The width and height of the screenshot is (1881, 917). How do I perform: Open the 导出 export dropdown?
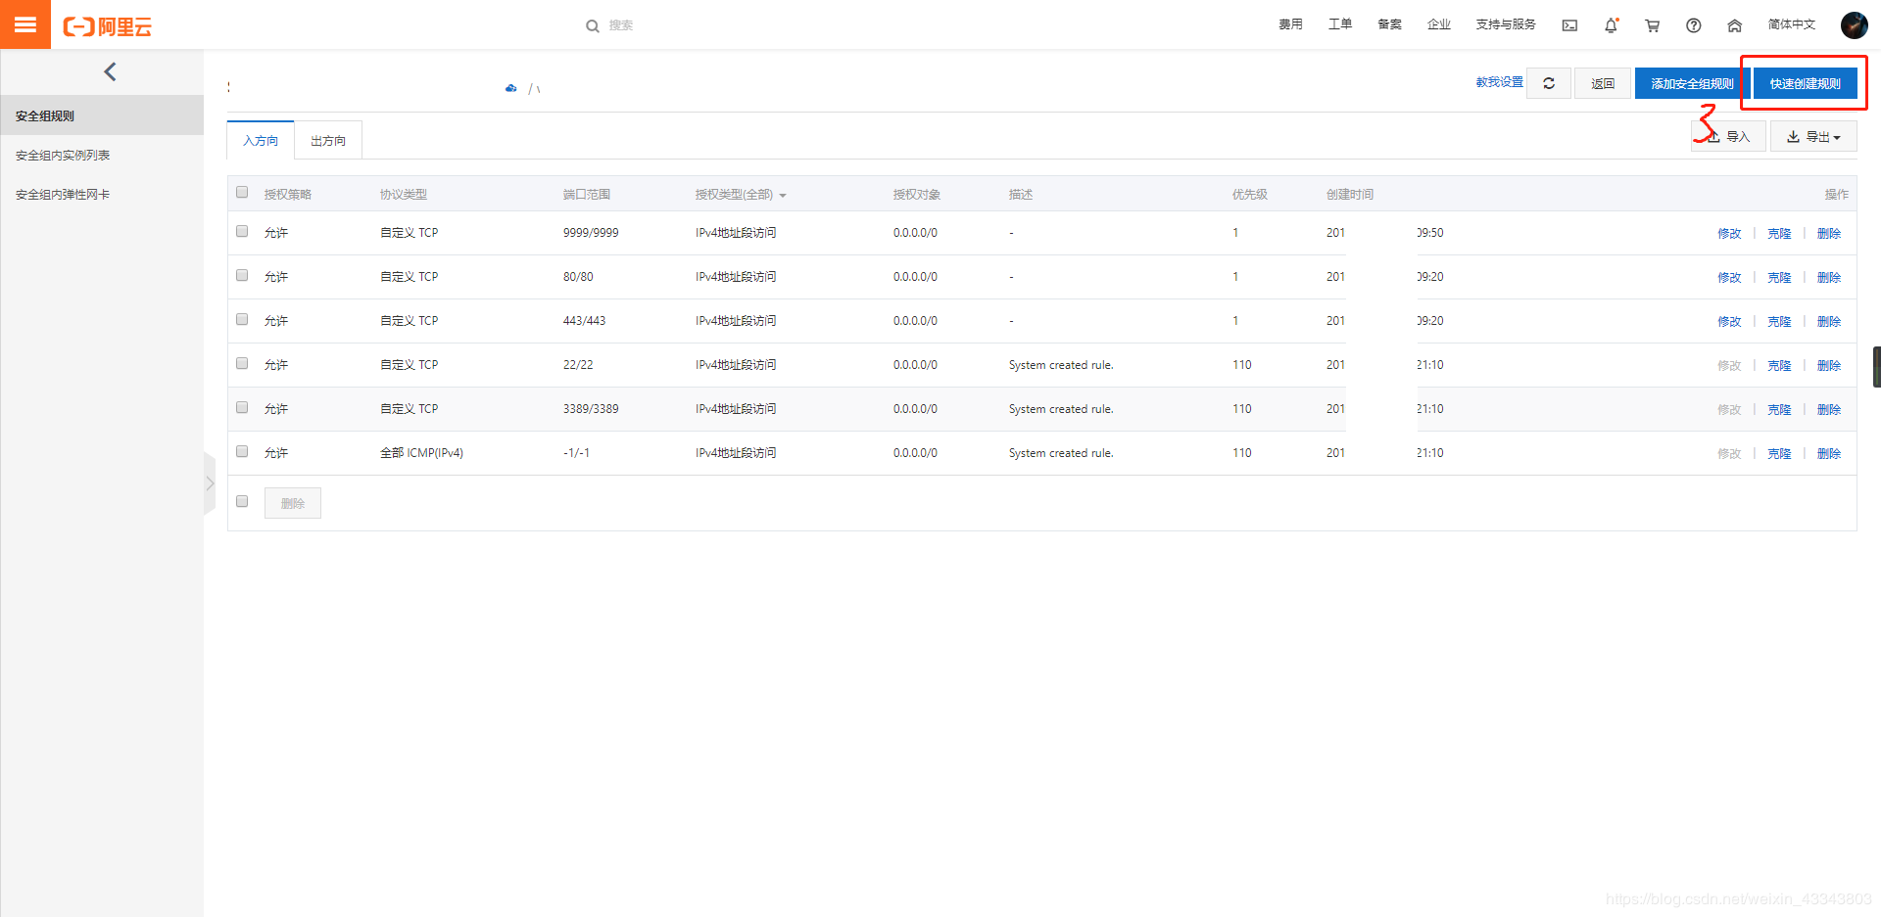[1813, 137]
